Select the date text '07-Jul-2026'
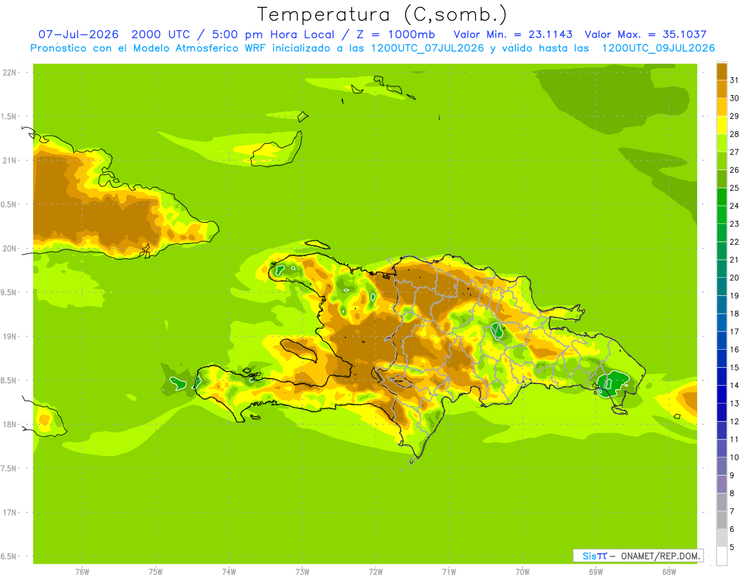Viewport: 751px width, 580px height. click(78, 34)
